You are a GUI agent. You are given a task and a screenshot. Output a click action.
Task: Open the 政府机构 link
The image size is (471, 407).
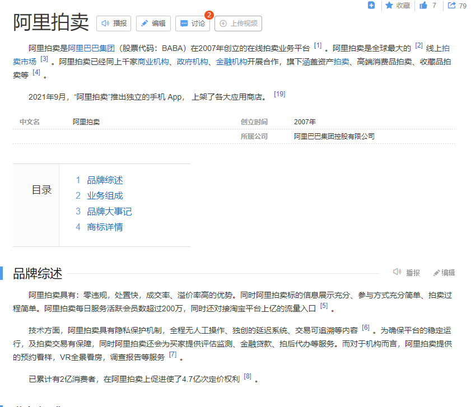tap(192, 62)
